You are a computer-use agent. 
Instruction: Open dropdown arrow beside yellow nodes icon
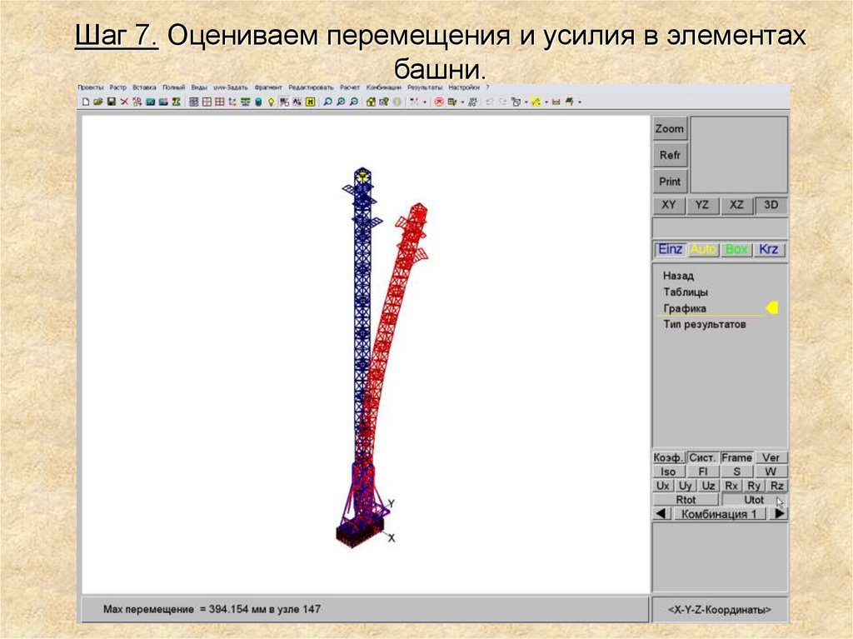(x=546, y=102)
